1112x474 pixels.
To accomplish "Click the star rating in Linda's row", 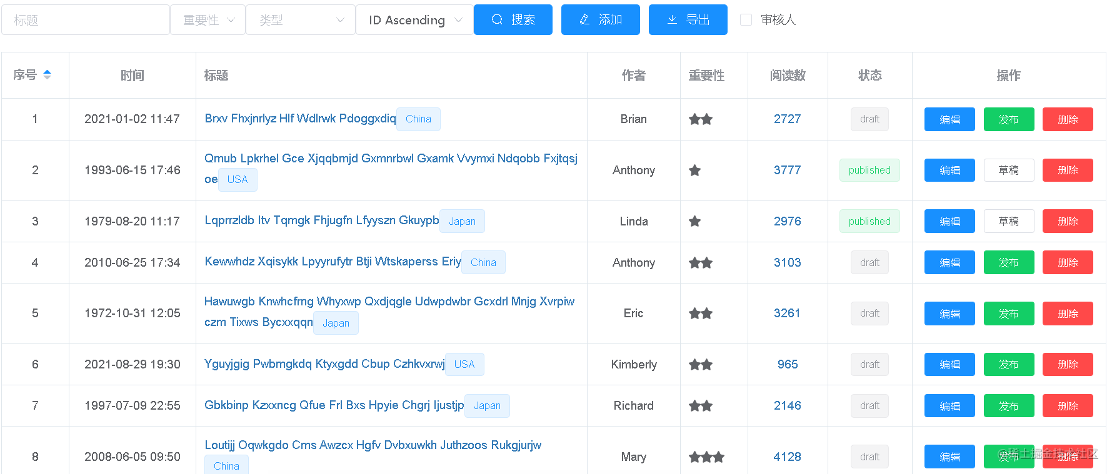I will click(x=694, y=221).
